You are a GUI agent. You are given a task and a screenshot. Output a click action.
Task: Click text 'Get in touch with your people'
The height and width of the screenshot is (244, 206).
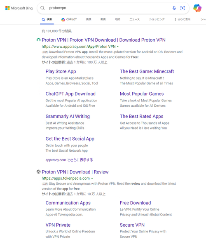[67, 145]
